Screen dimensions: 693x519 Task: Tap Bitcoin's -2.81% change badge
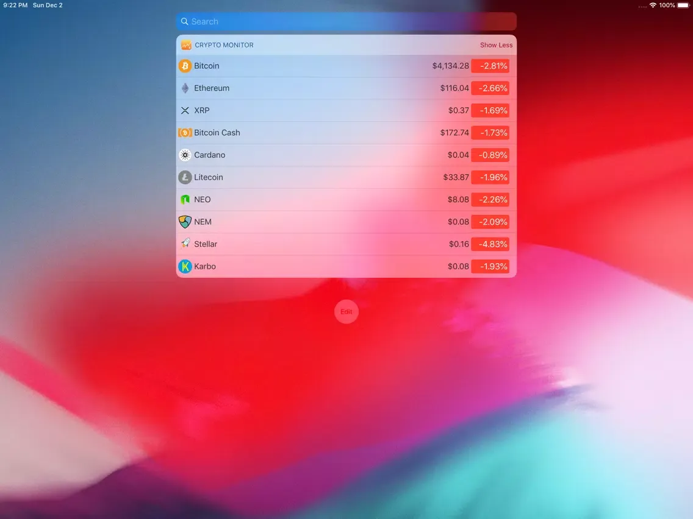[x=490, y=66]
